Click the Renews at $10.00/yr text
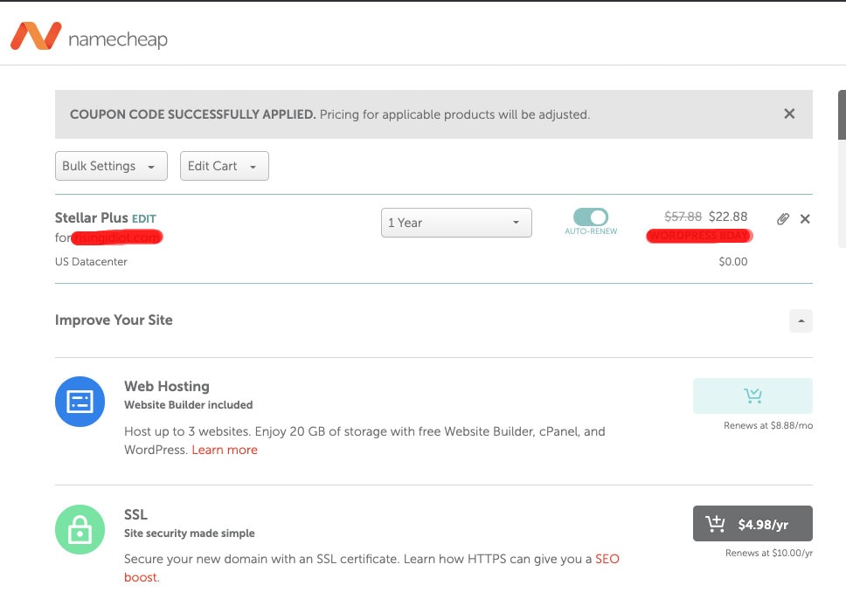This screenshot has width=846, height=592. coord(769,554)
